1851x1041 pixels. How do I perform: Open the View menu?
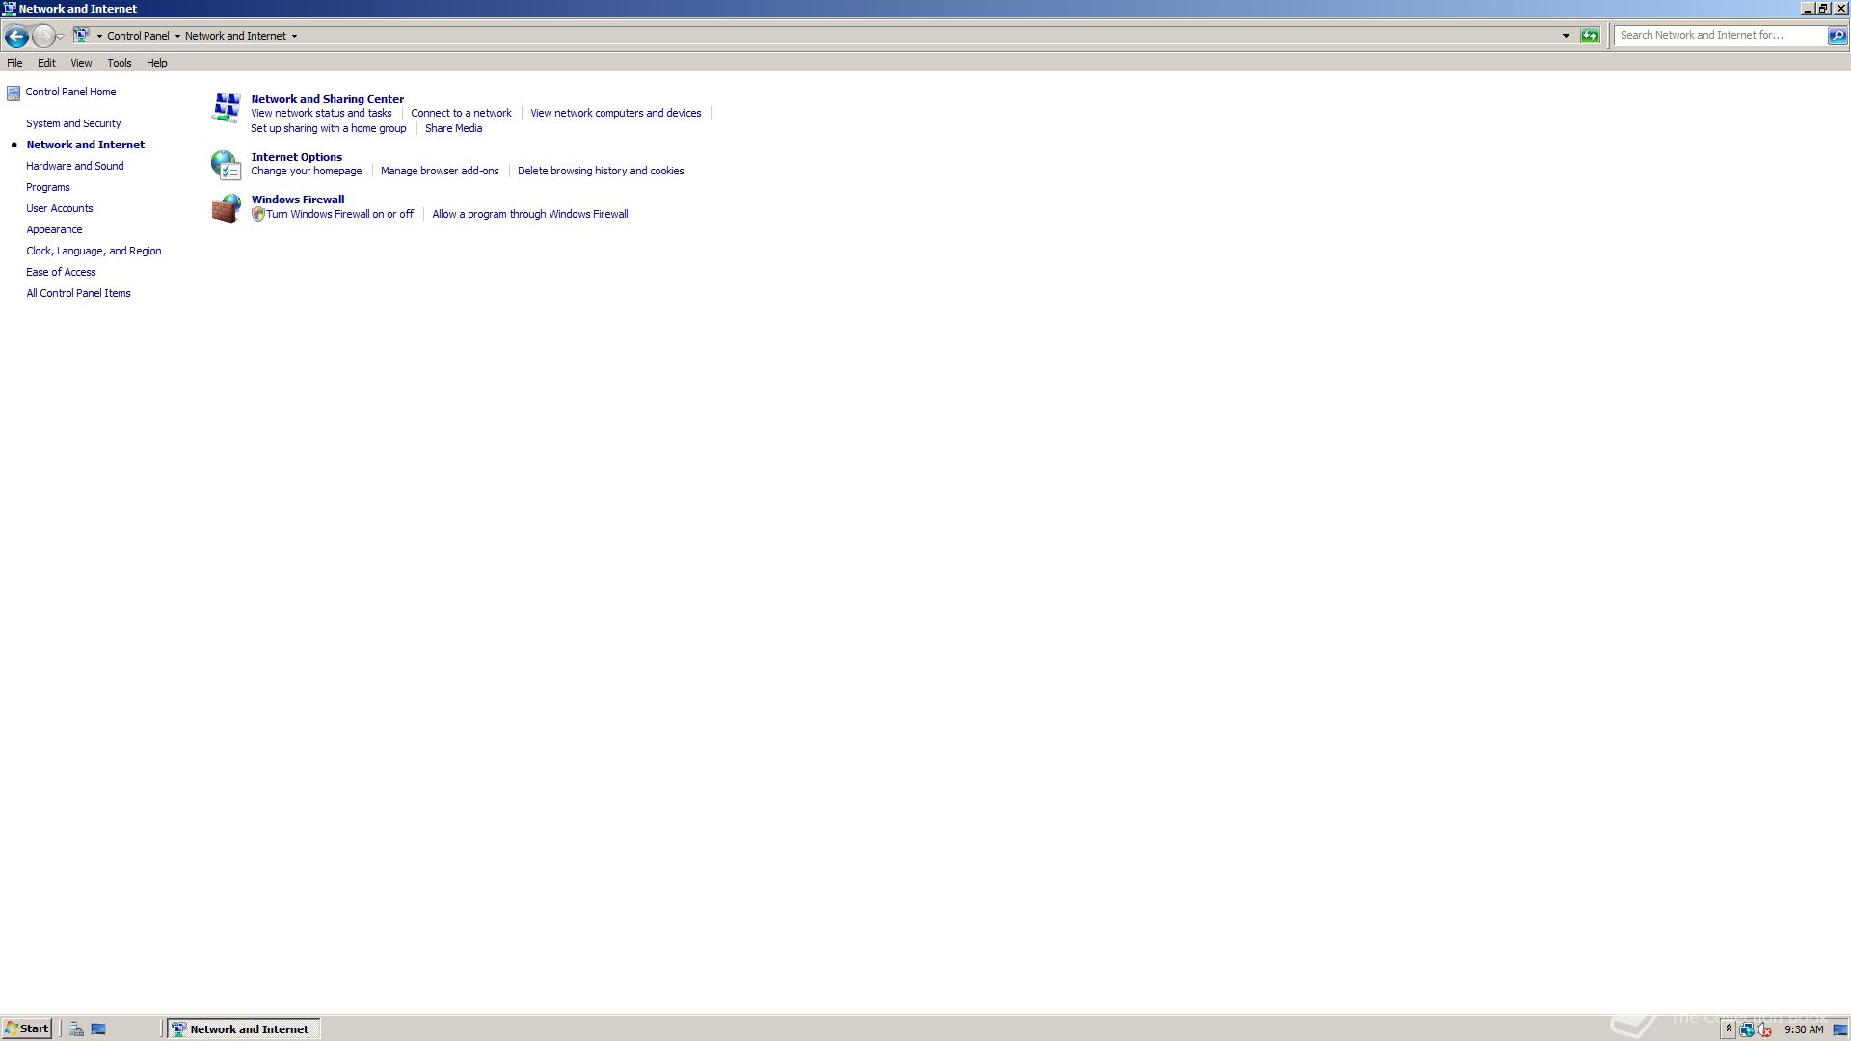tap(81, 63)
